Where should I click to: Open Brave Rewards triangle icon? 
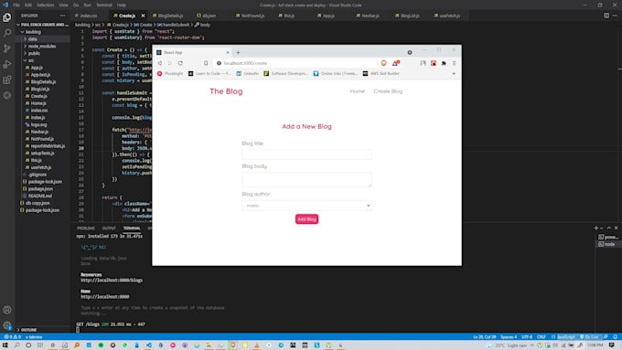(395, 63)
